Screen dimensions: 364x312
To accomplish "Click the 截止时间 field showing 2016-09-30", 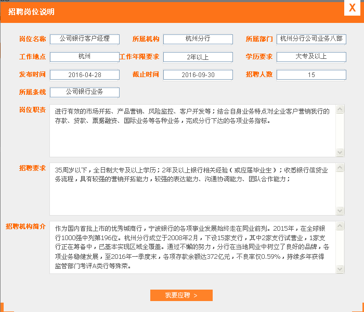I will click(198, 74).
